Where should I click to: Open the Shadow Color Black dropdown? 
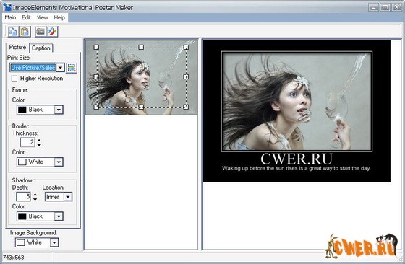(x=59, y=216)
